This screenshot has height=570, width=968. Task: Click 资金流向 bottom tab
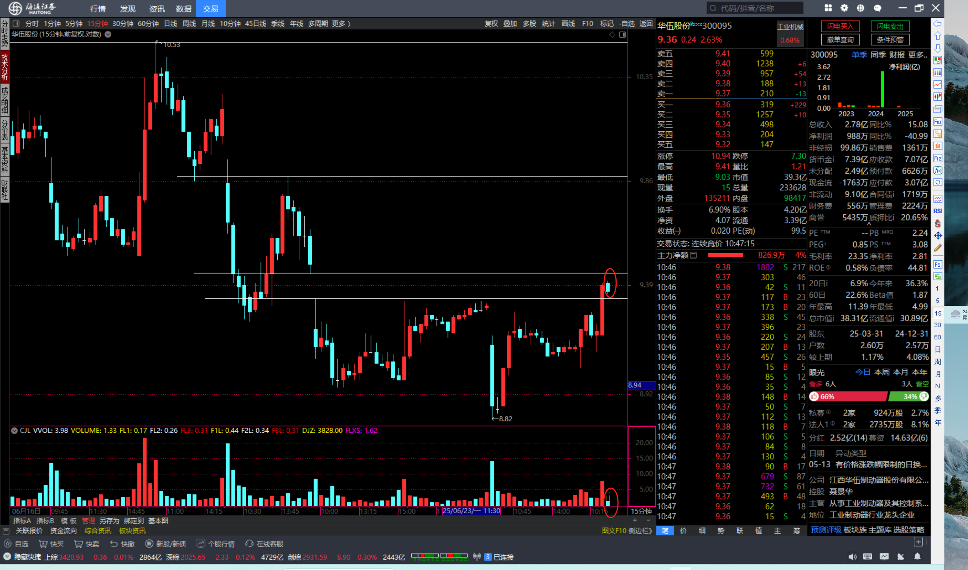point(63,531)
